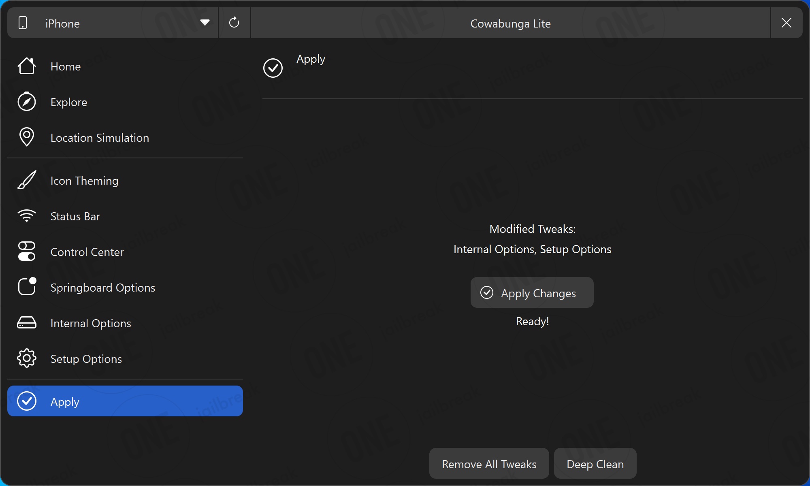Click the 'Ready!' status text

click(x=533, y=321)
